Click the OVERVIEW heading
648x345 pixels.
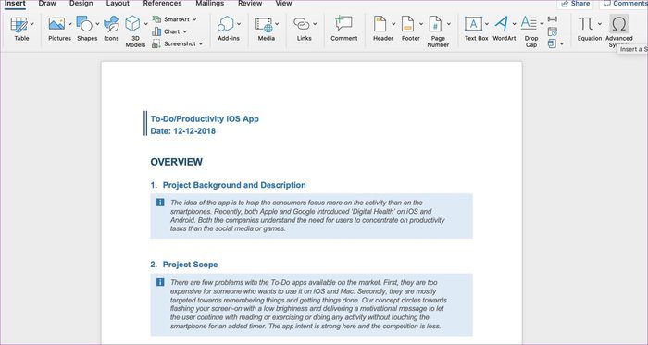(x=177, y=162)
